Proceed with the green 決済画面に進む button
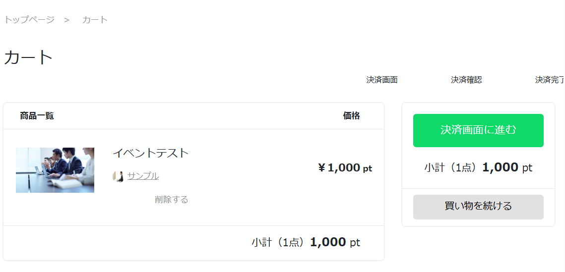The height and width of the screenshot is (272, 565). 478,130
